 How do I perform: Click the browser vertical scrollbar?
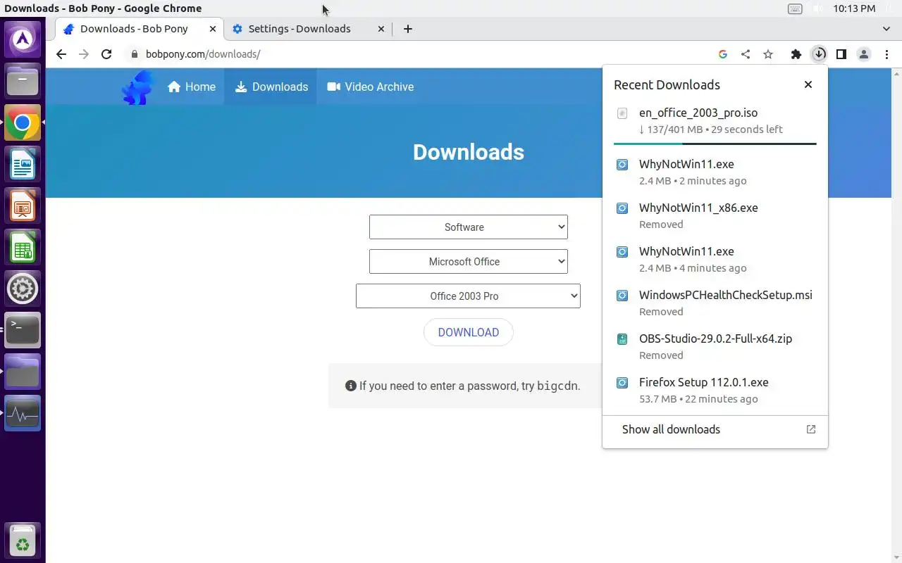pos(898,315)
